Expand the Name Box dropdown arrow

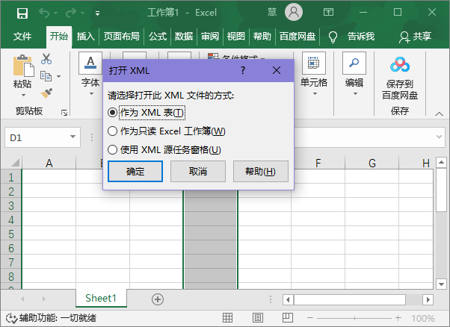coord(73,138)
